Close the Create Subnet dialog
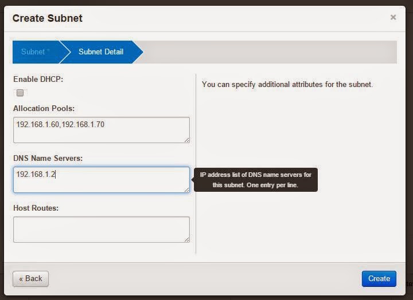 coord(393,17)
